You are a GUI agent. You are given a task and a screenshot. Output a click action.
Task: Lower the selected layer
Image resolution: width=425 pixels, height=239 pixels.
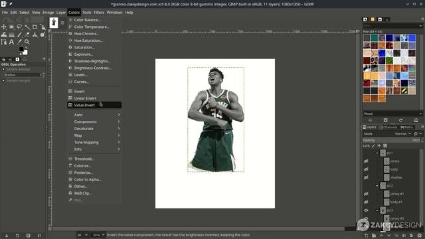pos(389,236)
